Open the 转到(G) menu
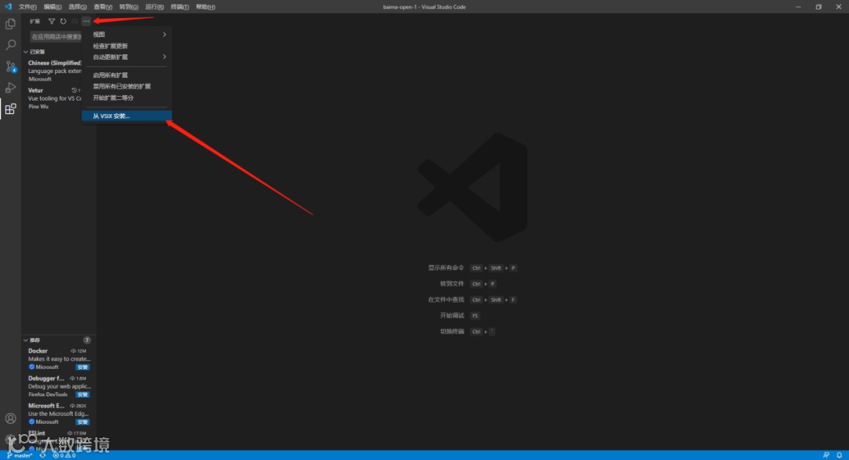This screenshot has width=849, height=460. [x=128, y=6]
